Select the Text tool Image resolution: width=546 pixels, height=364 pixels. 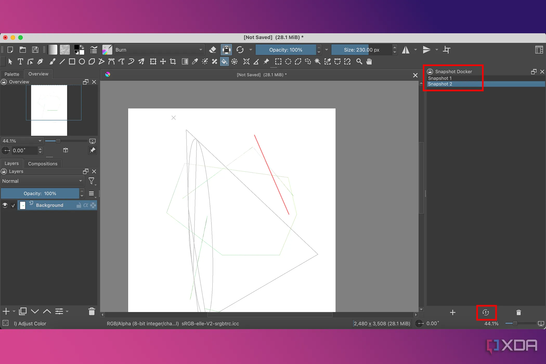20,62
